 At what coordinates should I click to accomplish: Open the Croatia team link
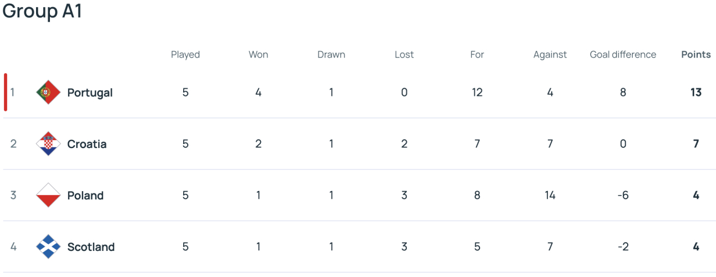pyautogui.click(x=87, y=144)
